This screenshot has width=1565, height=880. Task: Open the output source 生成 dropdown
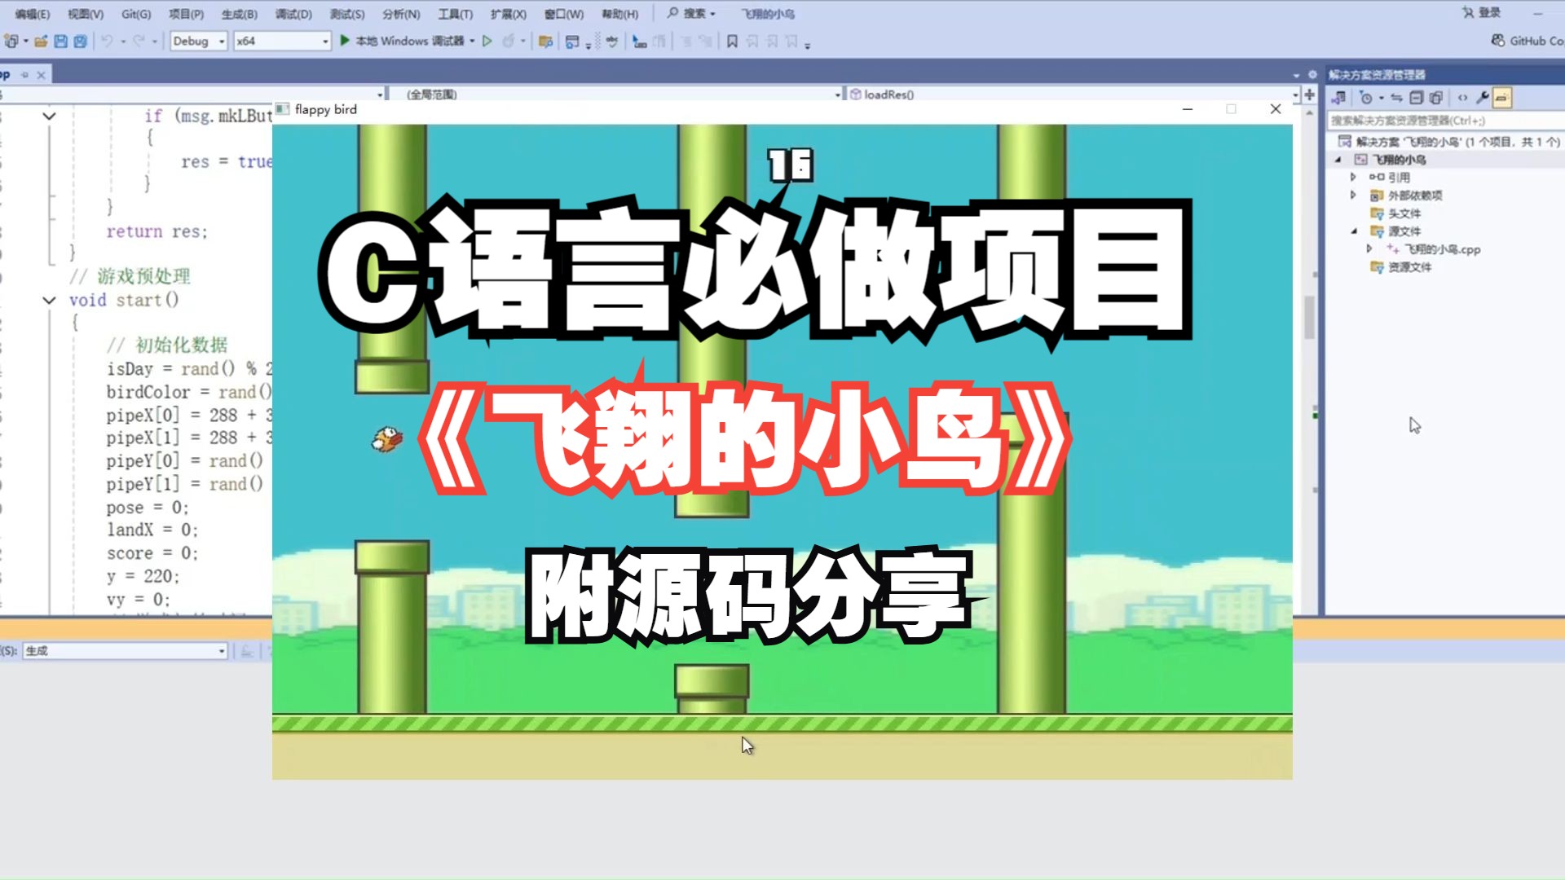pos(125,651)
